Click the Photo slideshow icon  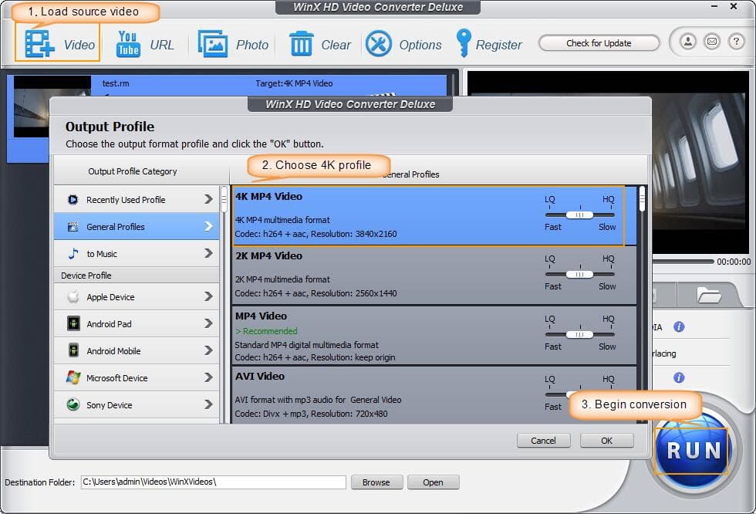click(x=213, y=44)
